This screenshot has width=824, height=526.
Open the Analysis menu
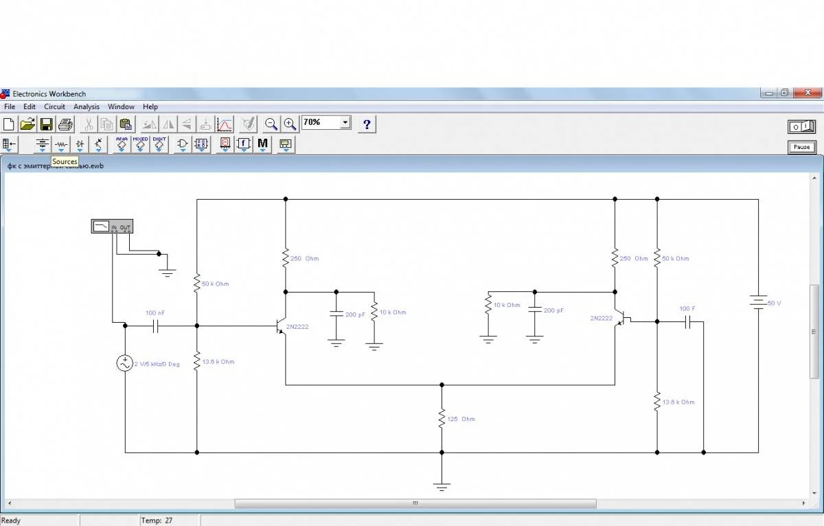point(87,106)
